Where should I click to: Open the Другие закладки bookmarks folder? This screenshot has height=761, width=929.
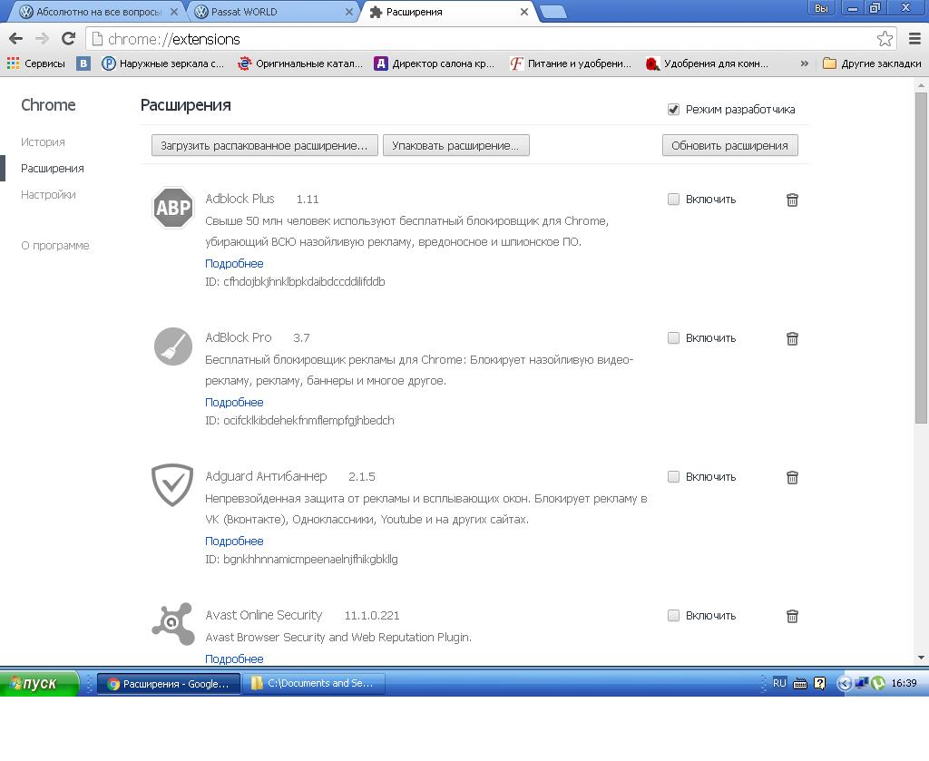pos(872,63)
